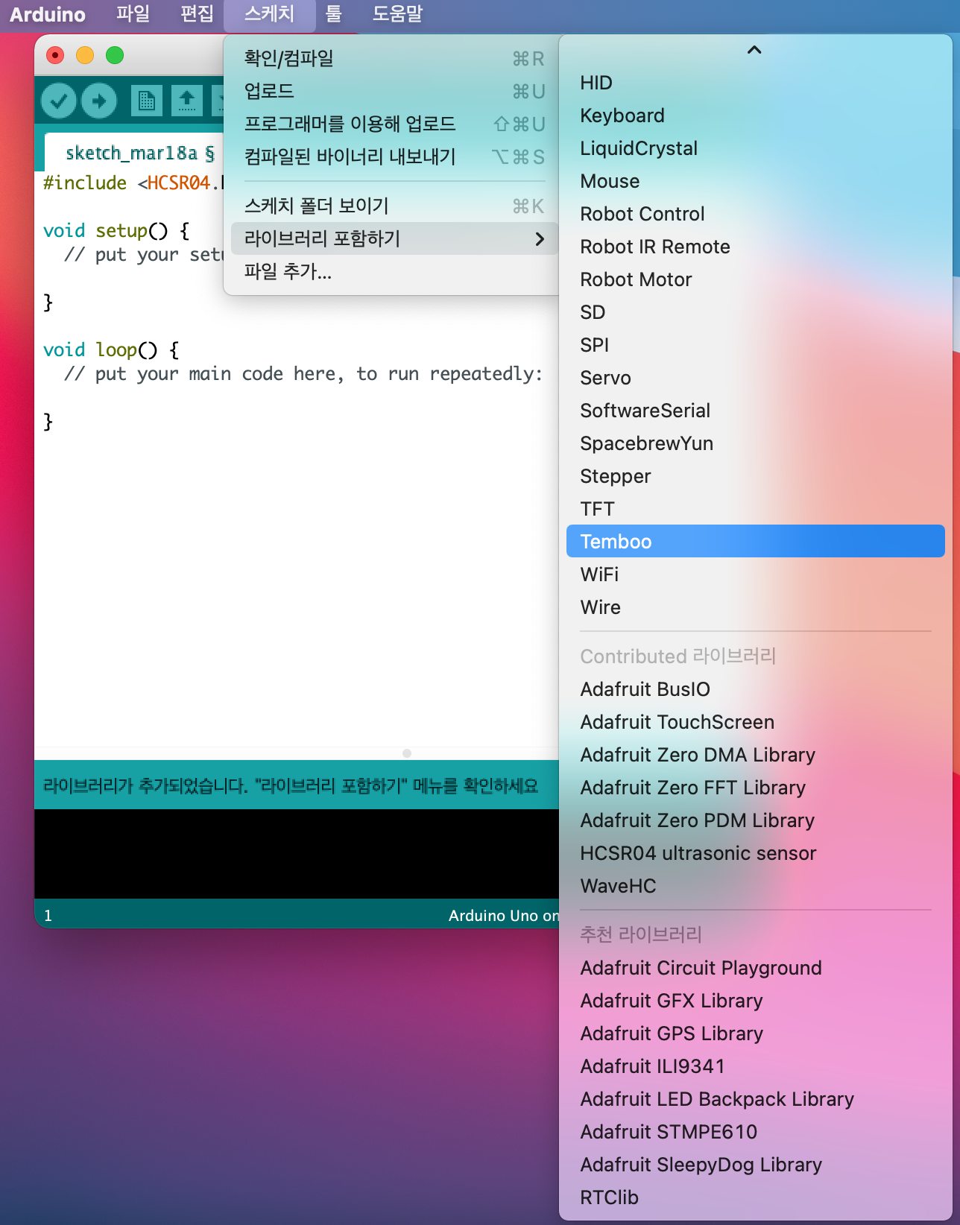Click the void setup() code line

(116, 231)
